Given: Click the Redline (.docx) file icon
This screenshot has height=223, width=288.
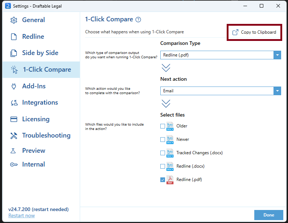Looking at the screenshot, I should (x=170, y=166).
